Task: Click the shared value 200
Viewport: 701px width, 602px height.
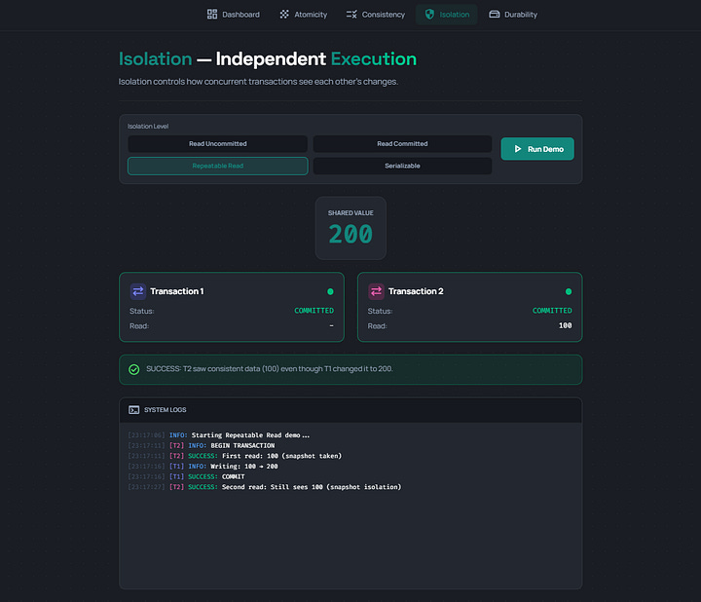Action: pyautogui.click(x=350, y=234)
